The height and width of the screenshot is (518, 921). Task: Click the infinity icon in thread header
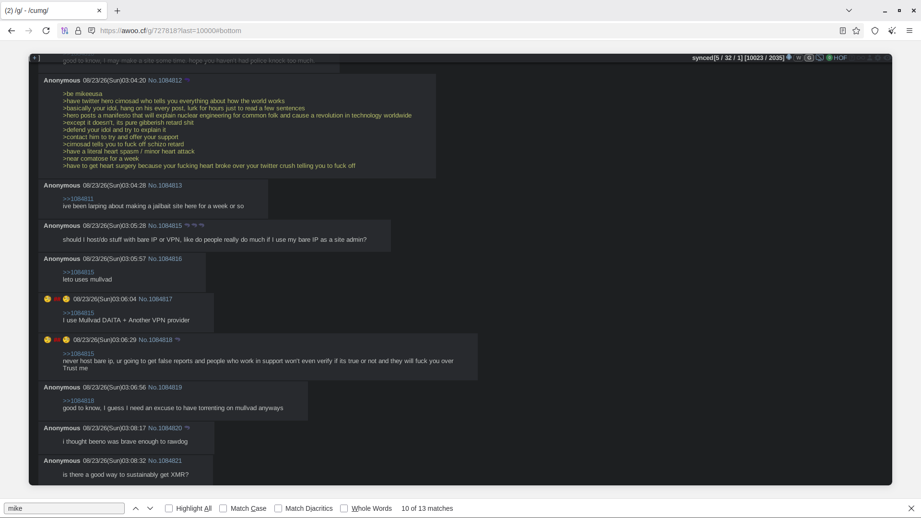tap(861, 58)
